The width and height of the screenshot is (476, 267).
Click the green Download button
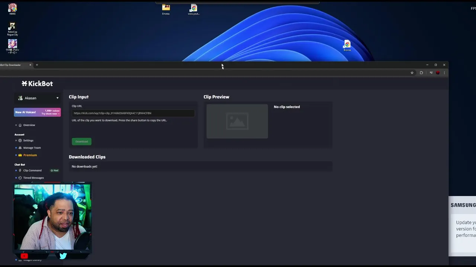point(81,141)
